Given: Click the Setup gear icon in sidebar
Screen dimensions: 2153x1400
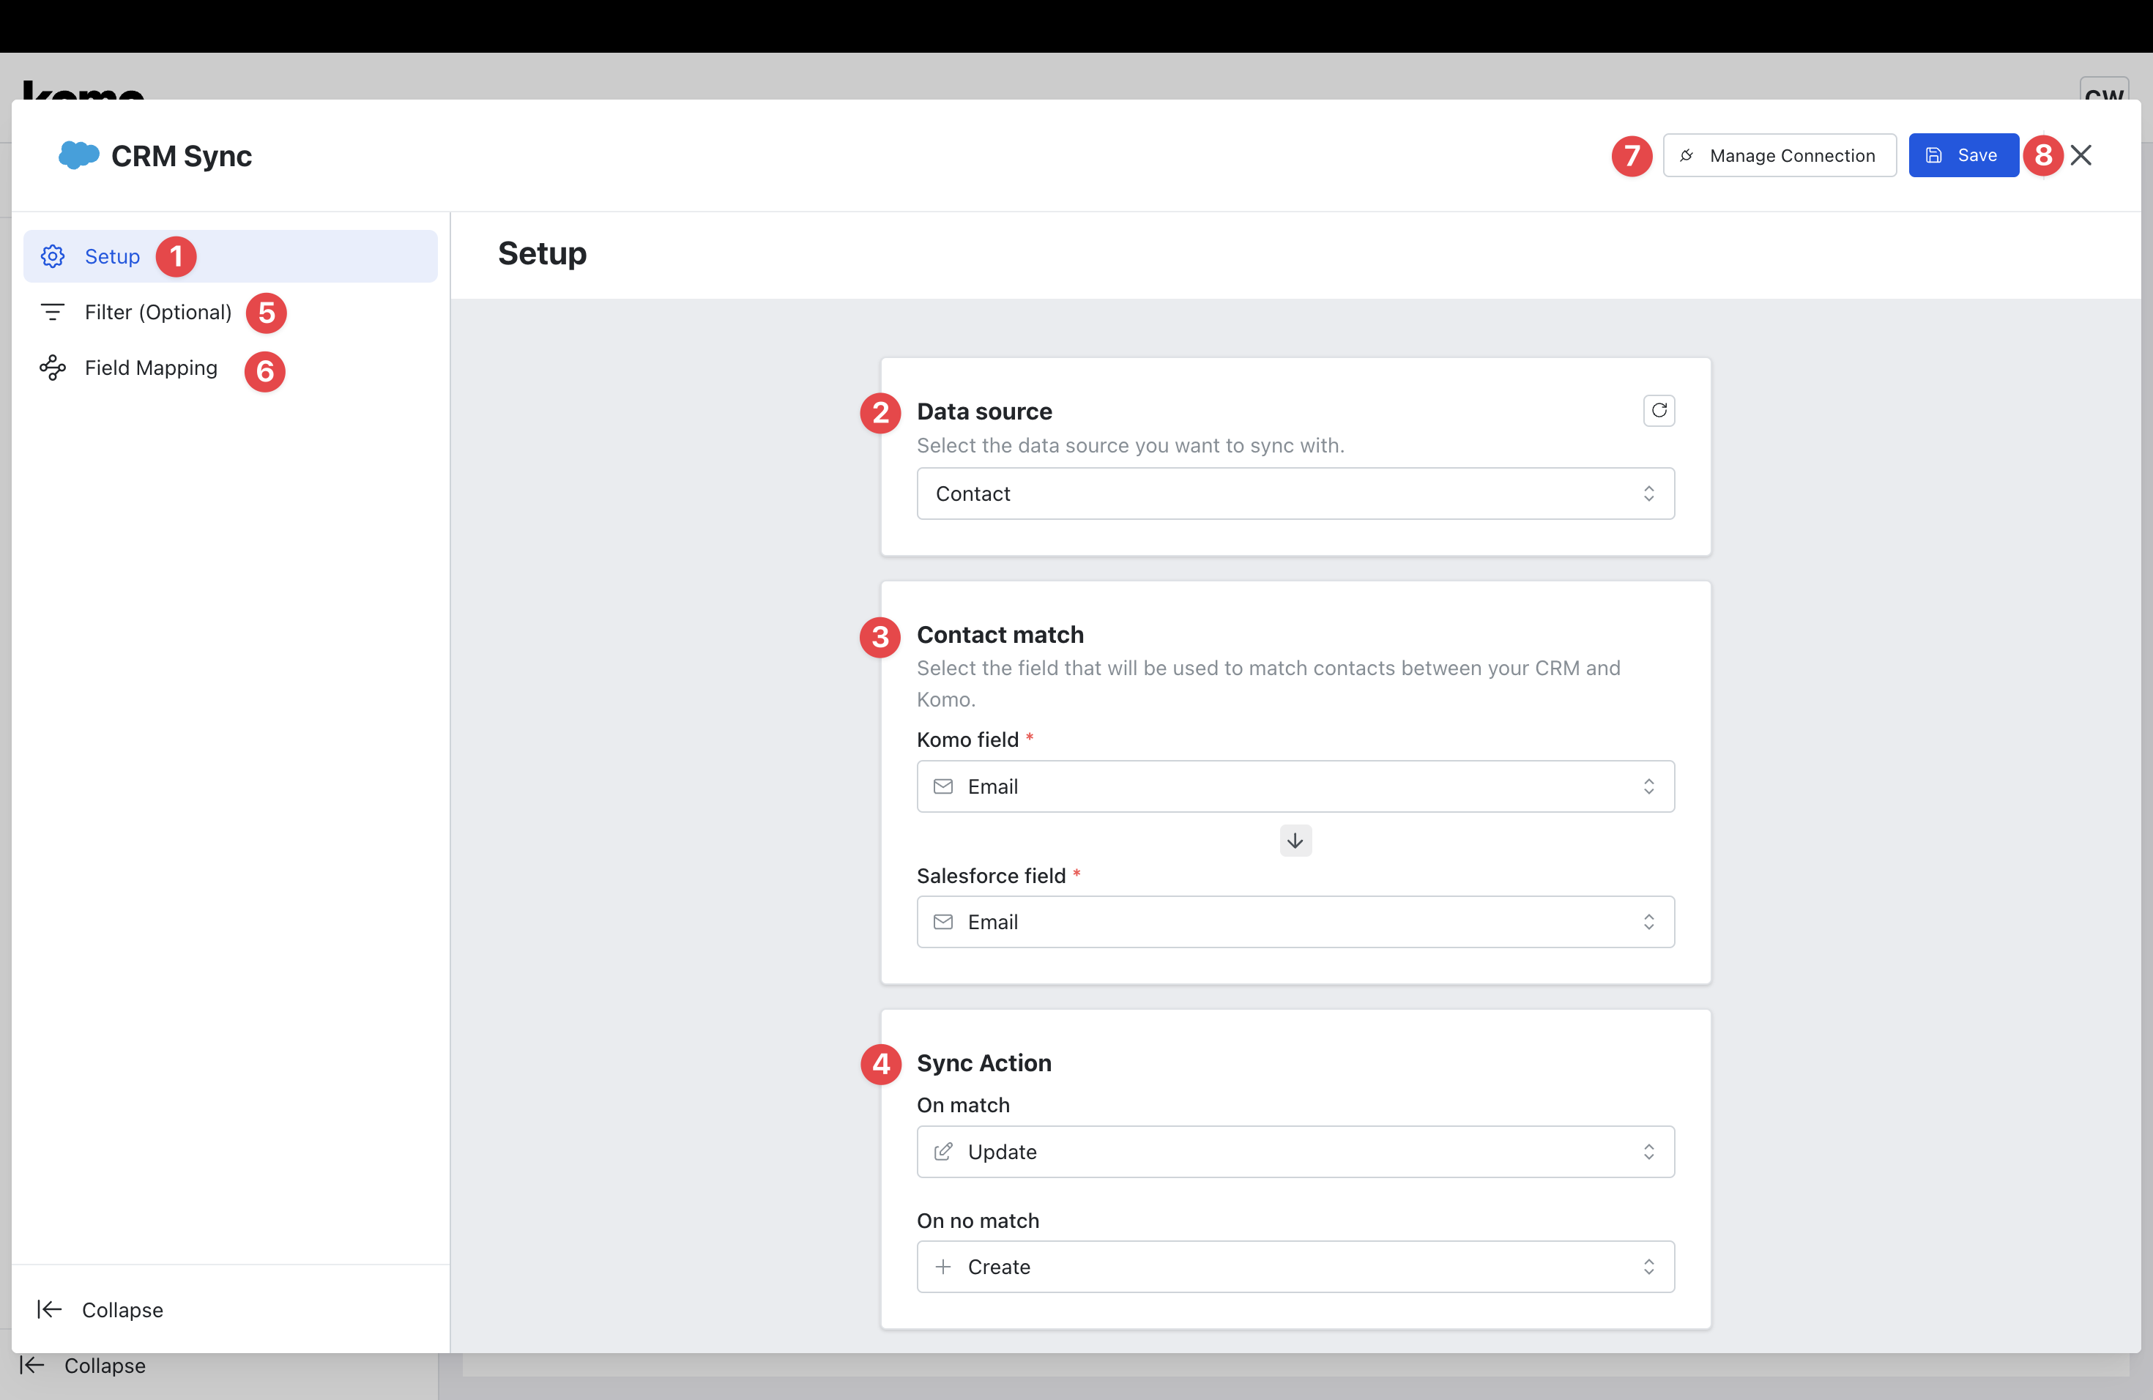Looking at the screenshot, I should [53, 257].
